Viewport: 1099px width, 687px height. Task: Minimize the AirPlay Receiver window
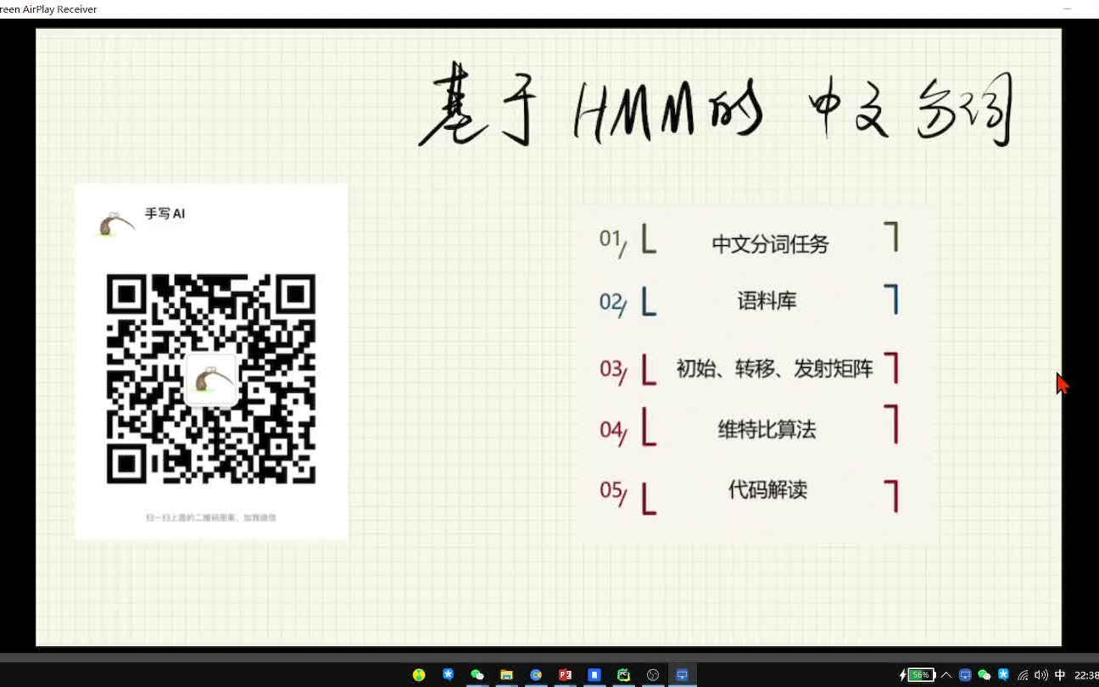1067,8
